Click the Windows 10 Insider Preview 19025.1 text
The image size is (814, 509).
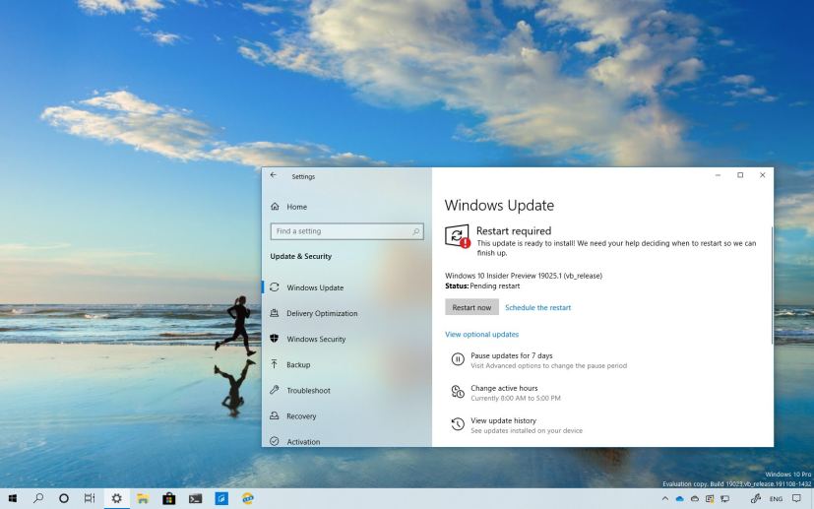(524, 276)
